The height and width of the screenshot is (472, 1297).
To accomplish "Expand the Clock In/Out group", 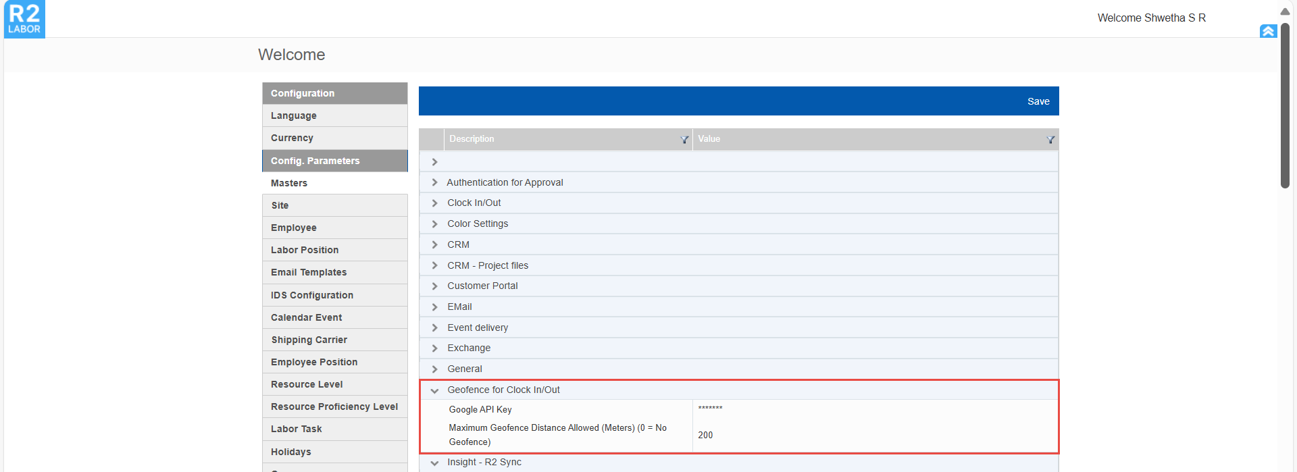I will tap(434, 203).
